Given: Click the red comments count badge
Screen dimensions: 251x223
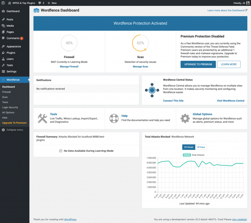Looking at the screenshot, I should pyautogui.click(x=22, y=39).
